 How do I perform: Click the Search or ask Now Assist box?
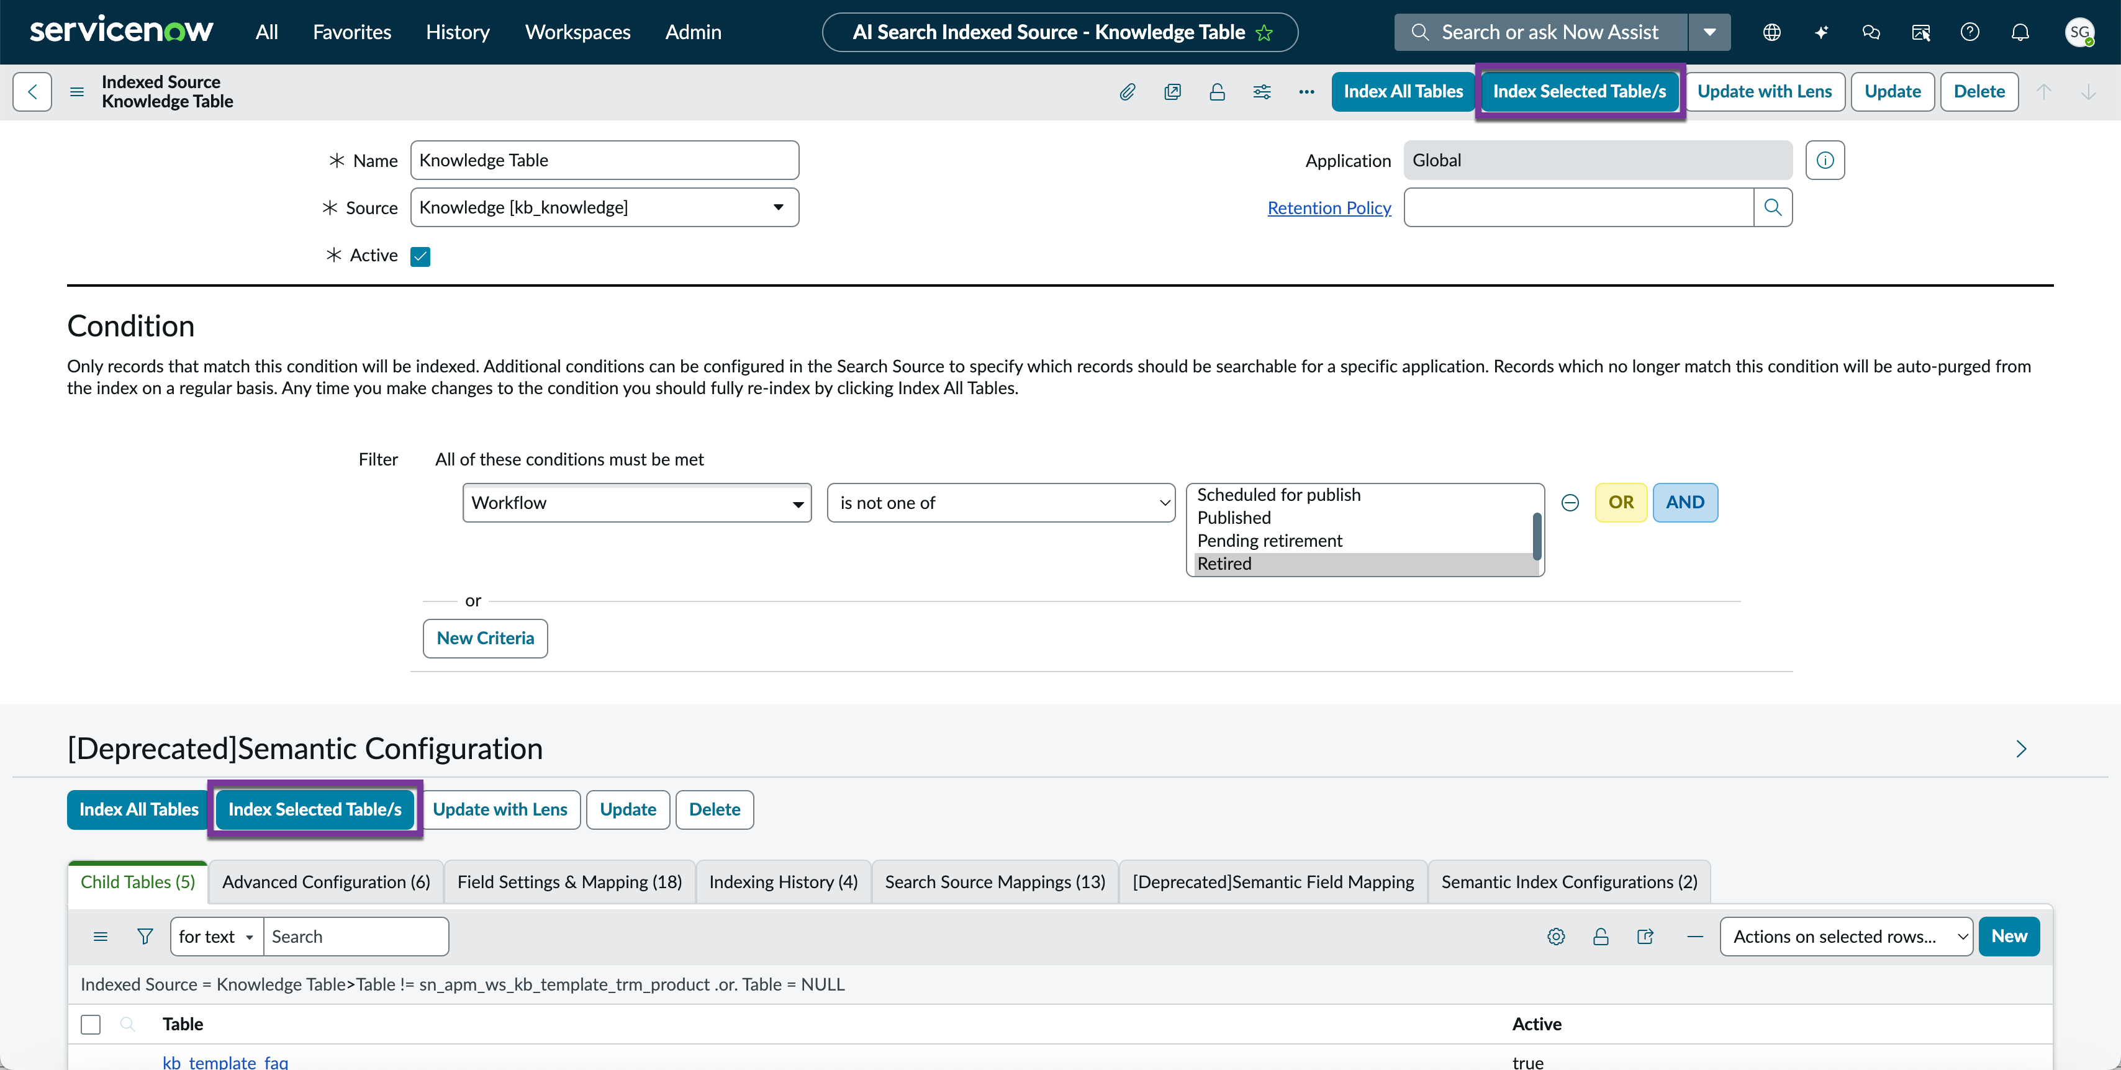pos(1540,32)
